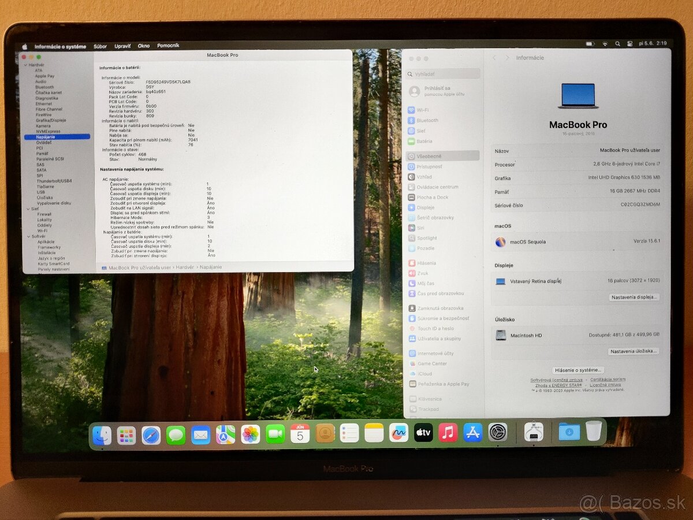The image size is (693, 520).
Task: Open System Information chip icon in Dock
Action: 534,432
